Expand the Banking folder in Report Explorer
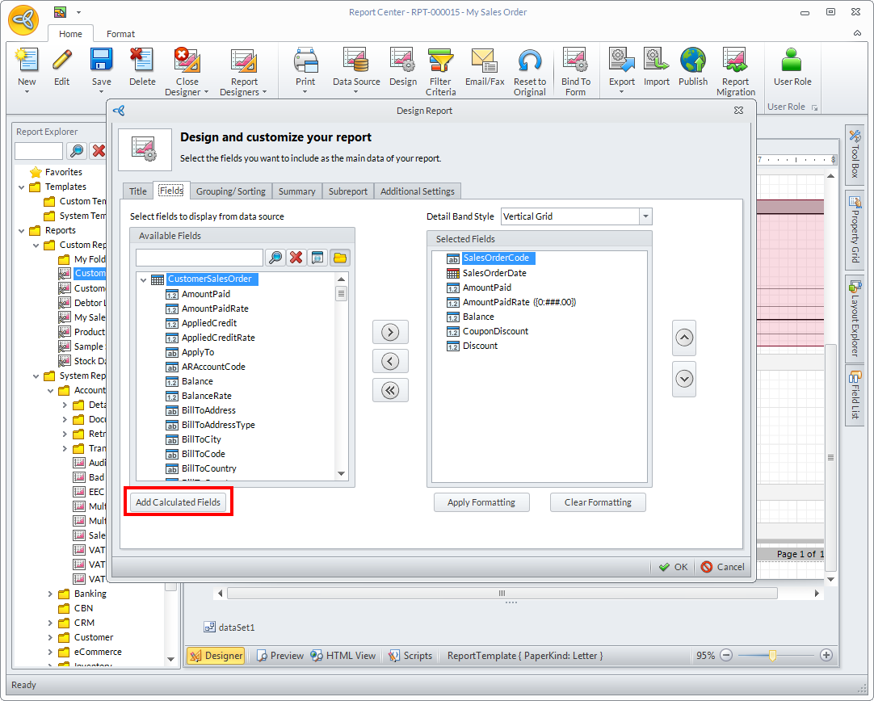 pyautogui.click(x=51, y=594)
